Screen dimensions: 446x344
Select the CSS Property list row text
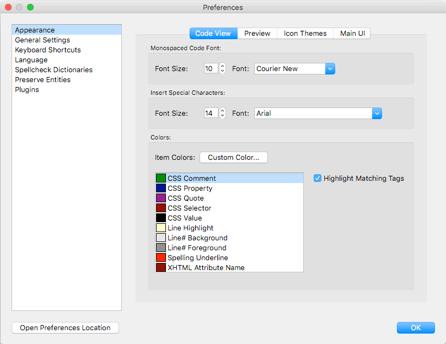coord(190,188)
